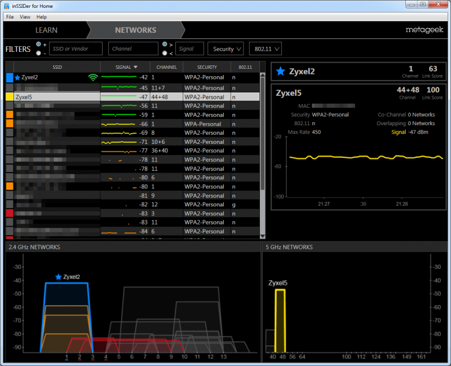Viewport: 451px width, 366px height.
Task: Click the gray swatch on the -56 signal row
Action: [10, 106]
